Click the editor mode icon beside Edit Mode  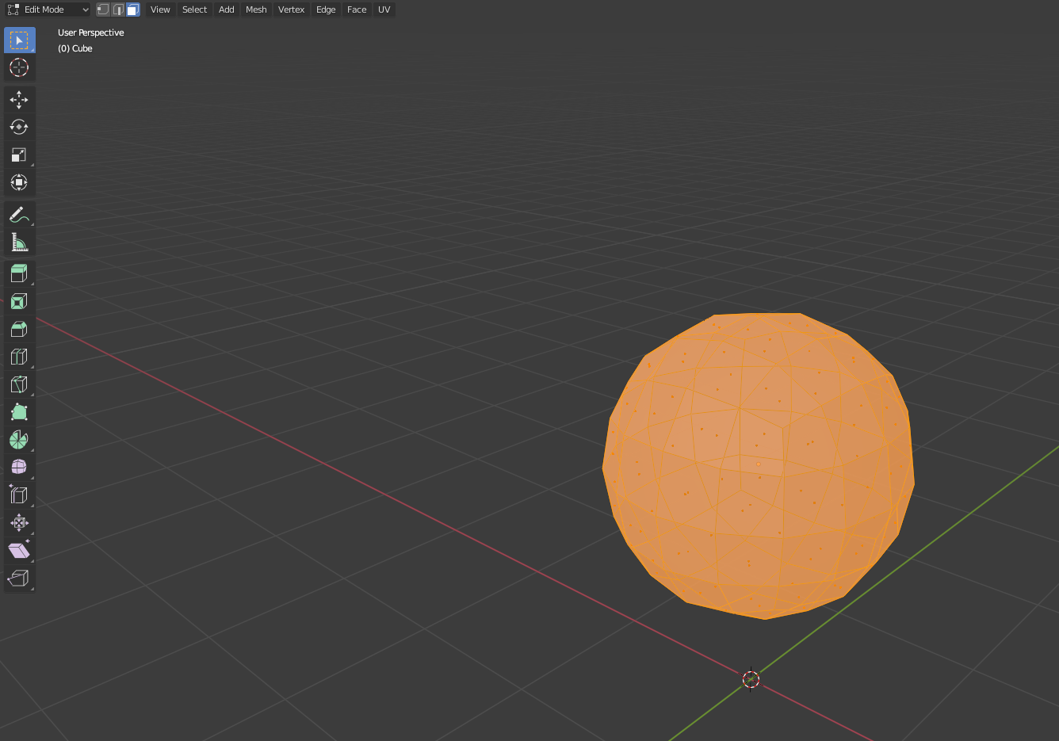[x=13, y=10]
